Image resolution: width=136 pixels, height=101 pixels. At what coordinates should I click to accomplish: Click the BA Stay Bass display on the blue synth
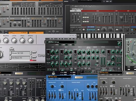coord(60,77)
